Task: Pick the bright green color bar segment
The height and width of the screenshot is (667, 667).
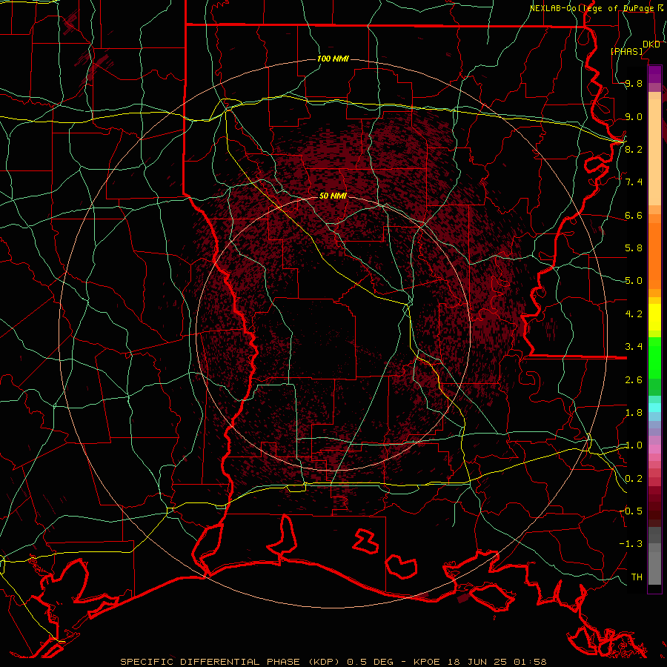Action: point(654,357)
